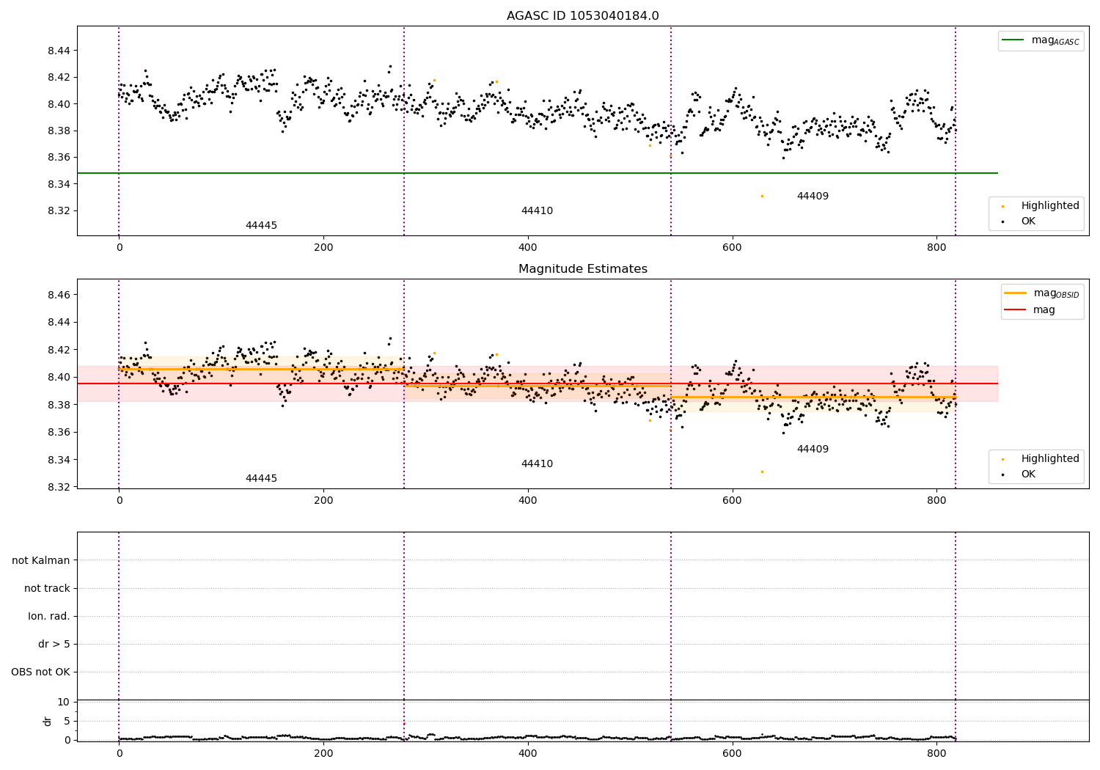This screenshot has height=770, width=1100.
Task: Click obsid label 44445 in Magnitude Estimates plot
Action: 261,479
